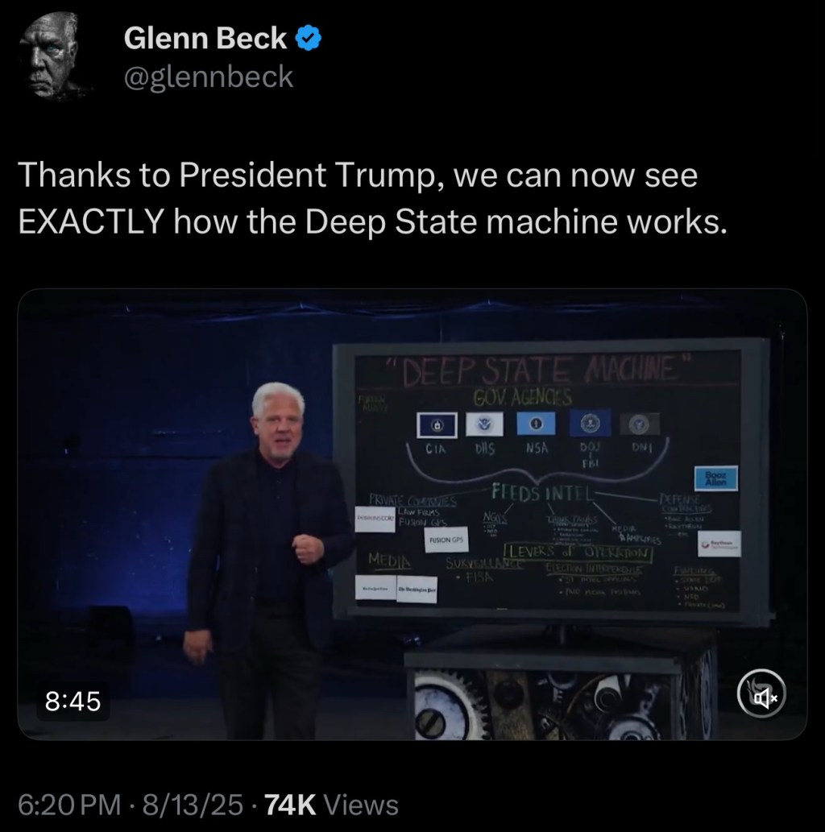Image resolution: width=825 pixels, height=832 pixels.
Task: Visit the @glennbeck handle
Action: click(208, 77)
